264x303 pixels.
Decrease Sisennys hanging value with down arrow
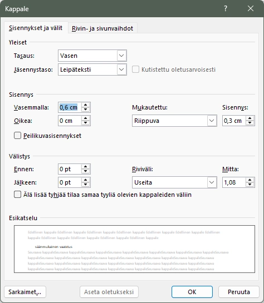[250, 123]
